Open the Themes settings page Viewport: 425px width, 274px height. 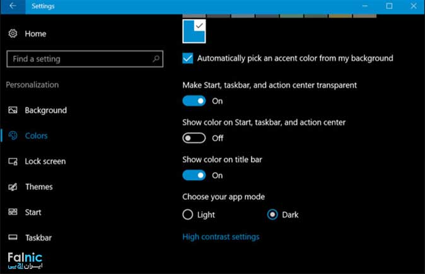click(x=38, y=187)
